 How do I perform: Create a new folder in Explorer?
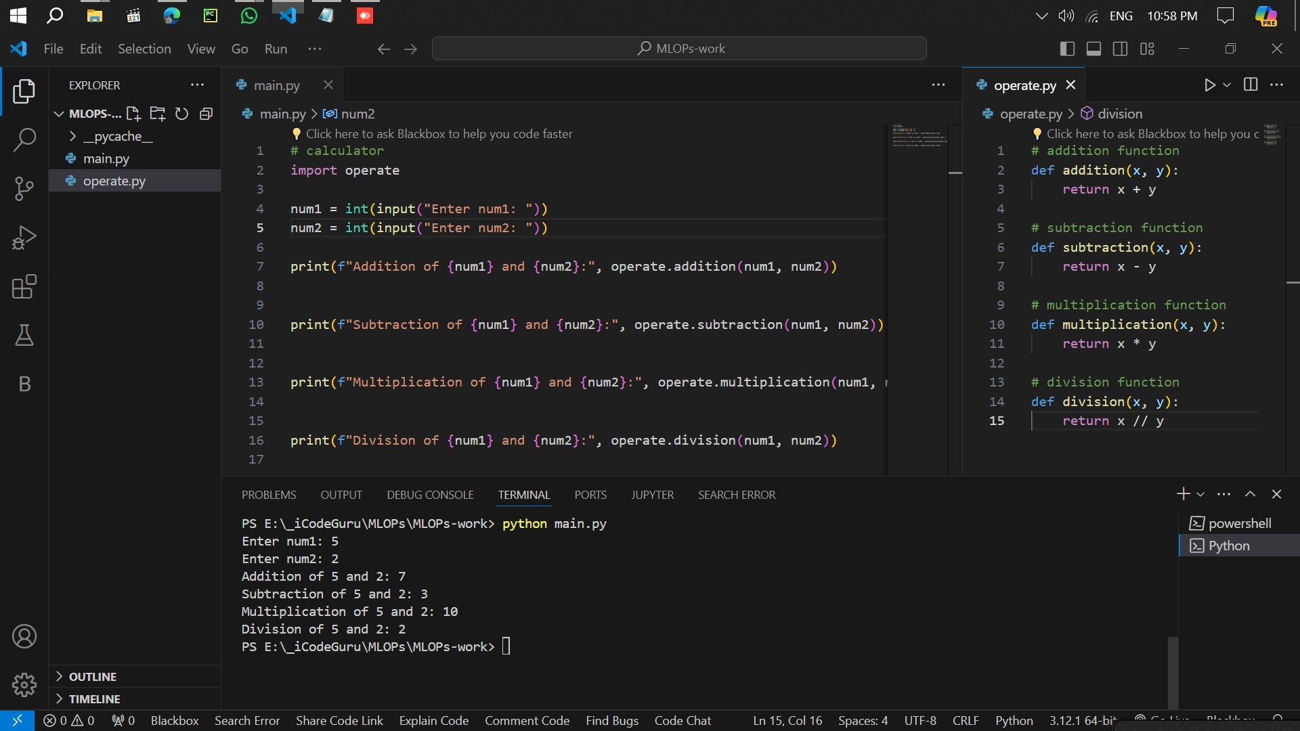tap(158, 114)
